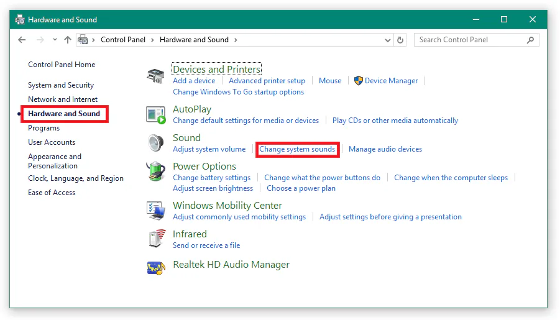Viewport: 560px width, 320px height.
Task: Open Power Options heading
Action: [204, 167]
